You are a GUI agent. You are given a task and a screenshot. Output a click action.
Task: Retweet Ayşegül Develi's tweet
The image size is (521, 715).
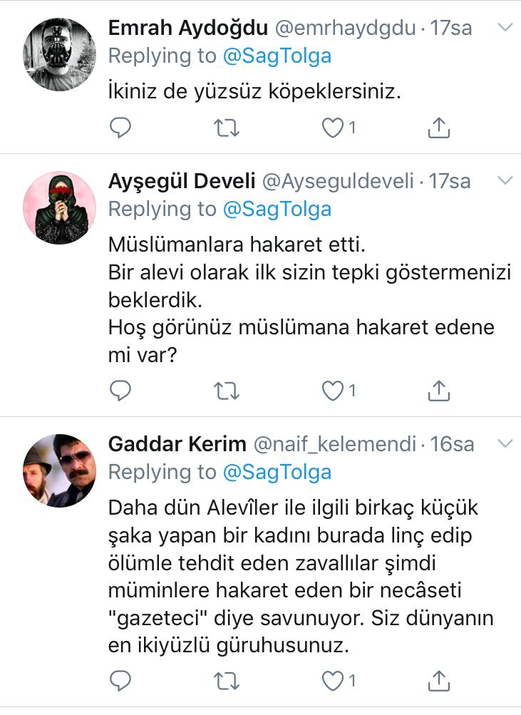pyautogui.click(x=227, y=390)
